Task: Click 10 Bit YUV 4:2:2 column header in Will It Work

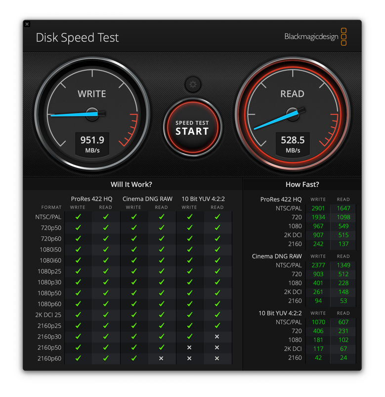Action: click(203, 199)
